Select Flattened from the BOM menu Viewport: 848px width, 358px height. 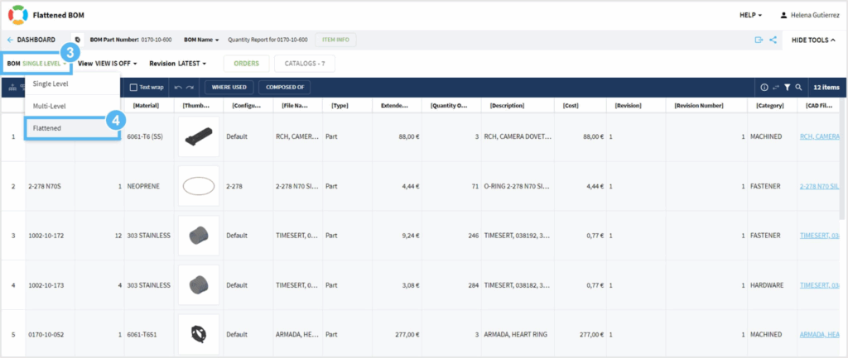point(48,128)
